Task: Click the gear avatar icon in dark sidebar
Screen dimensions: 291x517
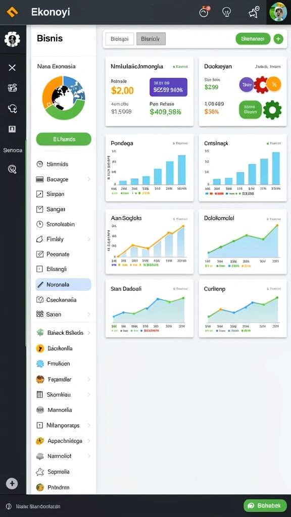Action: click(x=12, y=39)
